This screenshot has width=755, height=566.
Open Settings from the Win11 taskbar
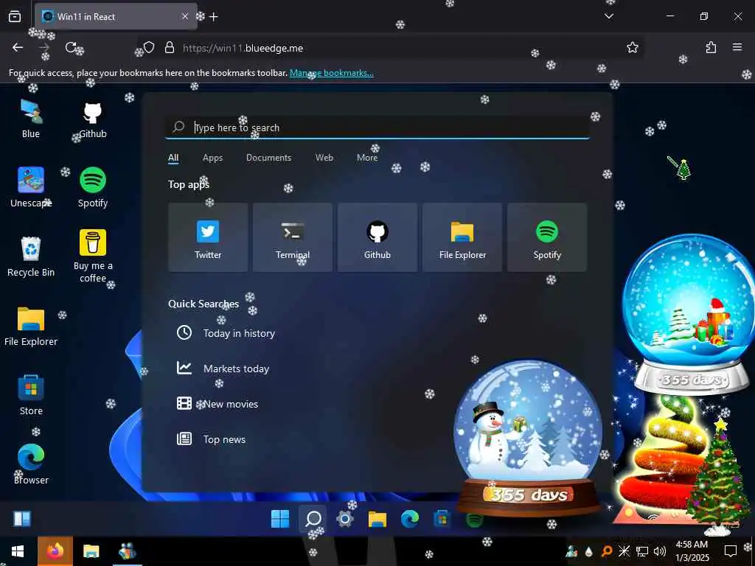click(345, 519)
